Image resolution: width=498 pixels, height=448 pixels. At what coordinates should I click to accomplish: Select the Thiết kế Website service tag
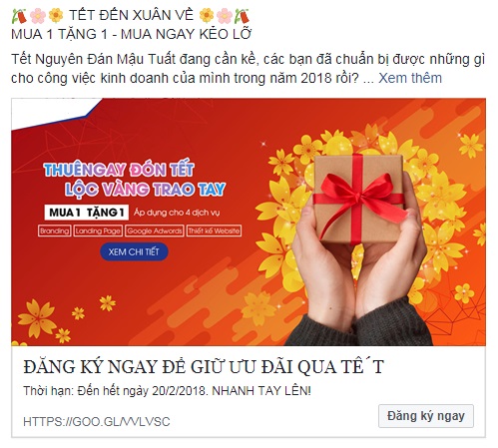tap(214, 230)
